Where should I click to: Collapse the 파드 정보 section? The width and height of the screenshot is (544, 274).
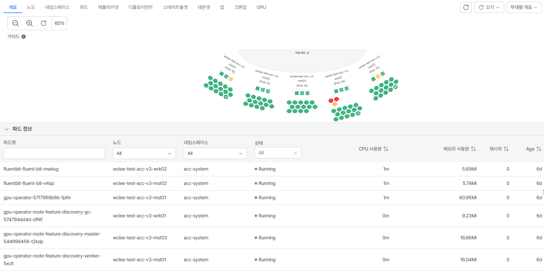click(7, 129)
